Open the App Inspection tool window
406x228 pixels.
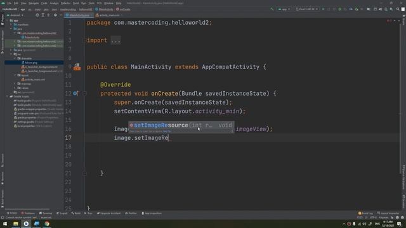tap(152, 213)
